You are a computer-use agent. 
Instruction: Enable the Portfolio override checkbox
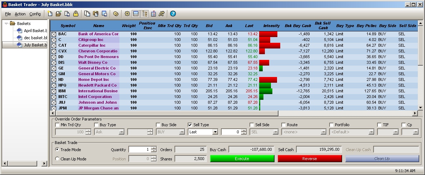click(331, 125)
